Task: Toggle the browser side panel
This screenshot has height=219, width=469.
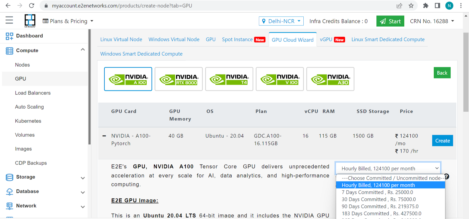Action: click(x=437, y=6)
